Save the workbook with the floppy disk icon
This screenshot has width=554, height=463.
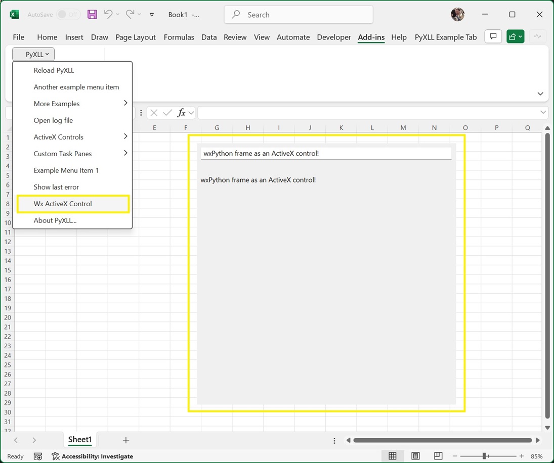tap(92, 15)
